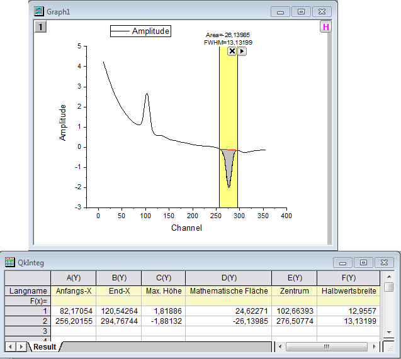
Task: Click cell value 1,81886
Action: click(x=164, y=311)
